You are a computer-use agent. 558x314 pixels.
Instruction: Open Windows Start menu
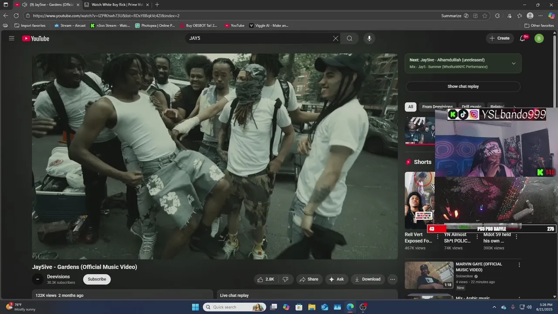pos(195,307)
